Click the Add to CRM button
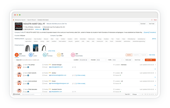170x108 pixels. (149, 60)
